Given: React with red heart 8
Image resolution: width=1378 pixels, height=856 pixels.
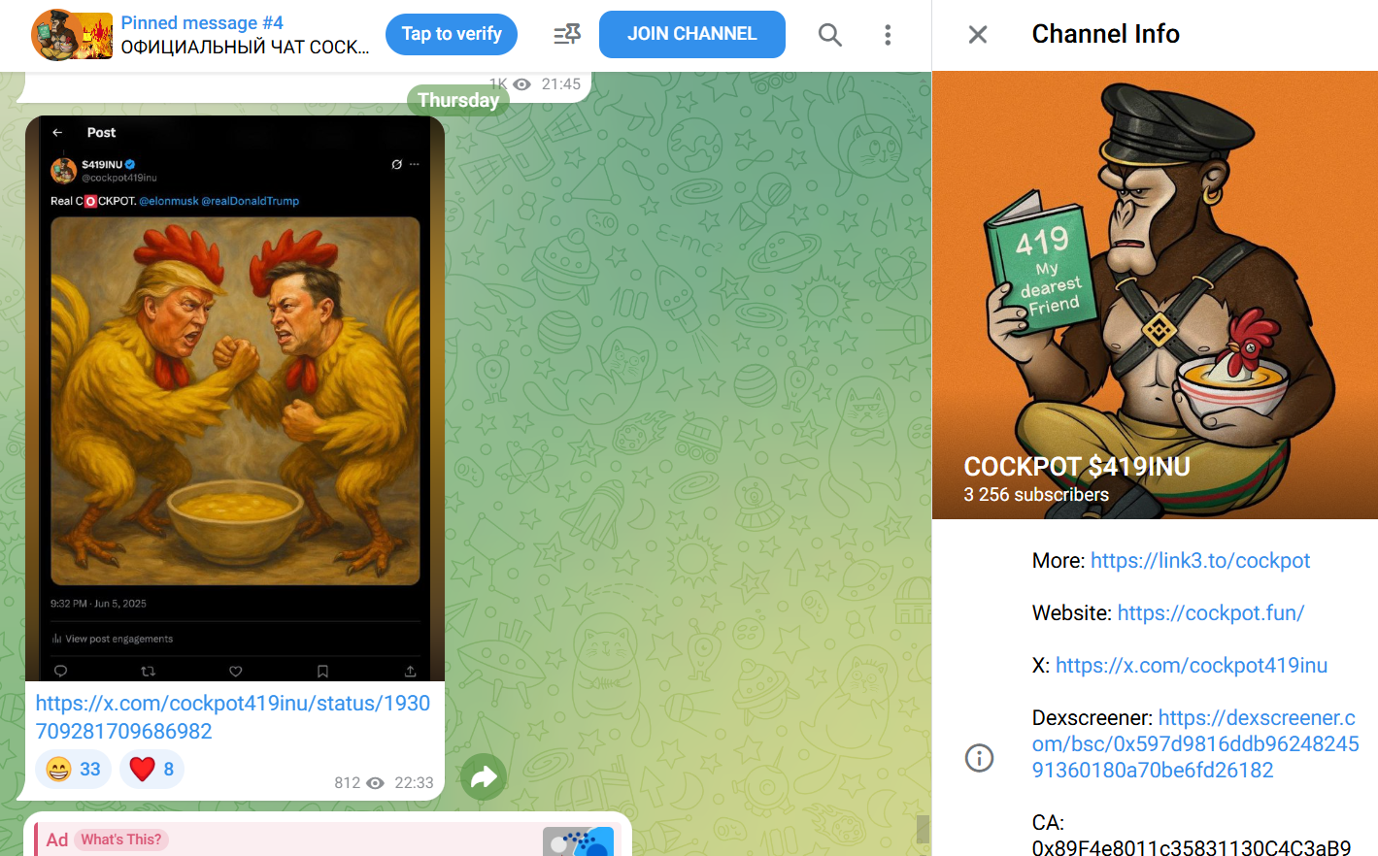Looking at the screenshot, I should (x=151, y=769).
